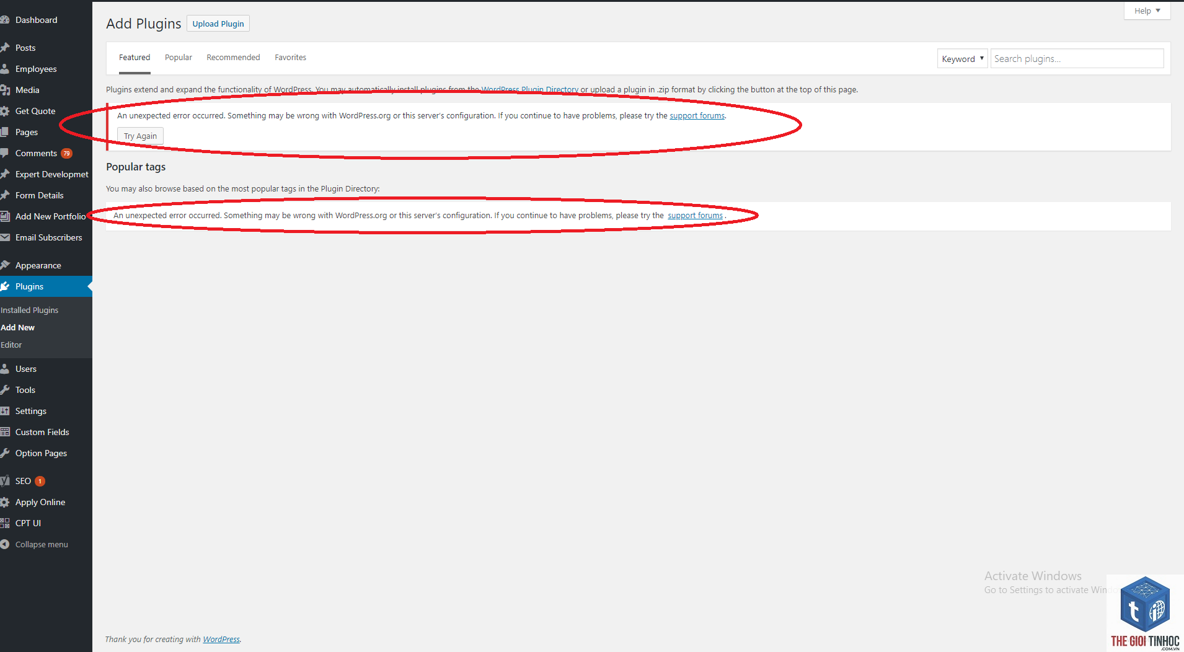Image resolution: width=1184 pixels, height=652 pixels.
Task: Click the Collapse menu arrow icon
Action: 4,544
